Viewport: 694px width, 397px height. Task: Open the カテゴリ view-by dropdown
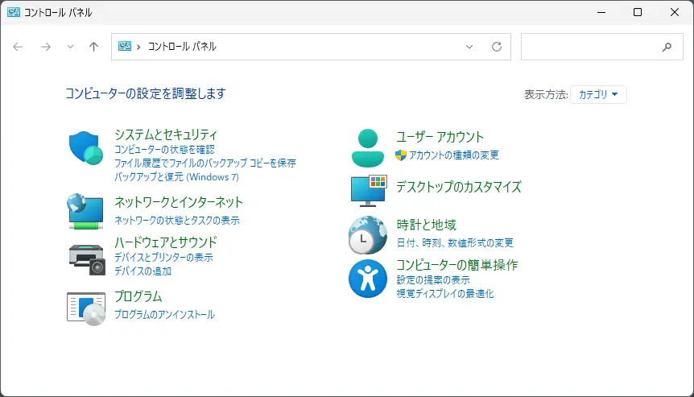[x=598, y=94]
